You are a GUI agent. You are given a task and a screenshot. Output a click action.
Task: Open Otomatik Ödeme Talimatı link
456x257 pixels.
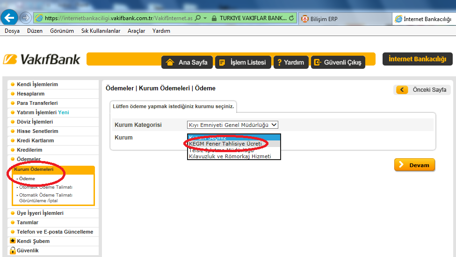point(45,187)
